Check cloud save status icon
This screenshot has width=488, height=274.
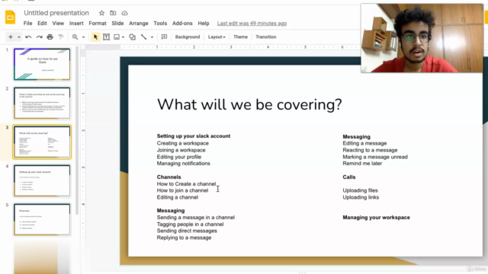click(x=124, y=13)
